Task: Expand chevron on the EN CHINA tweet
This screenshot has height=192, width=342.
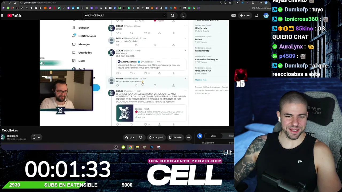Action: pyautogui.click(x=185, y=50)
